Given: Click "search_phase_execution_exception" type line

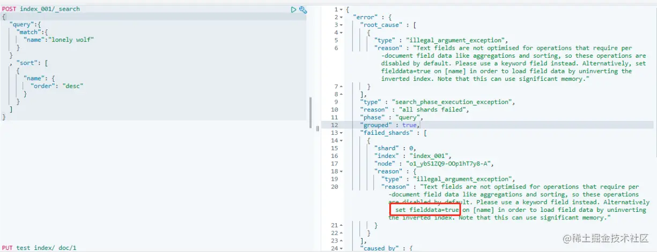Looking at the screenshot, I should coord(438,102).
